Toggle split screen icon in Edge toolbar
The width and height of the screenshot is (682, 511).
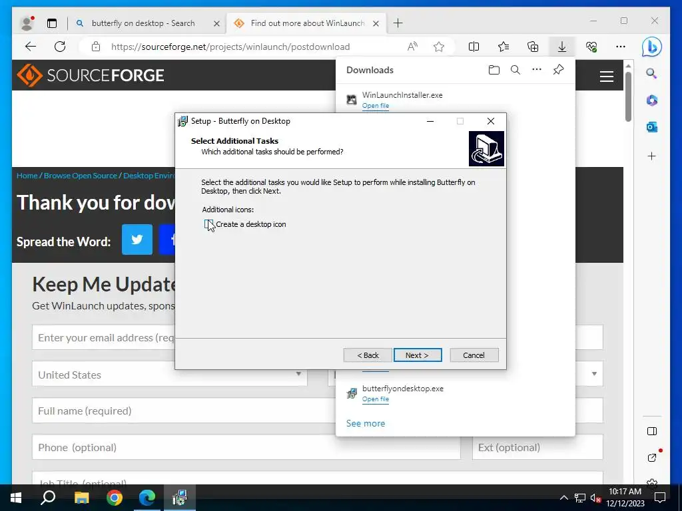tap(474, 47)
